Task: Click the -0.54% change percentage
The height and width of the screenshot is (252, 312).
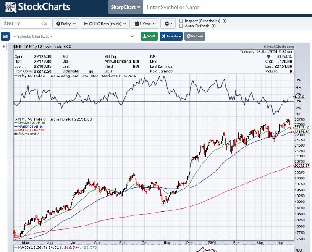Action: tap(284, 57)
